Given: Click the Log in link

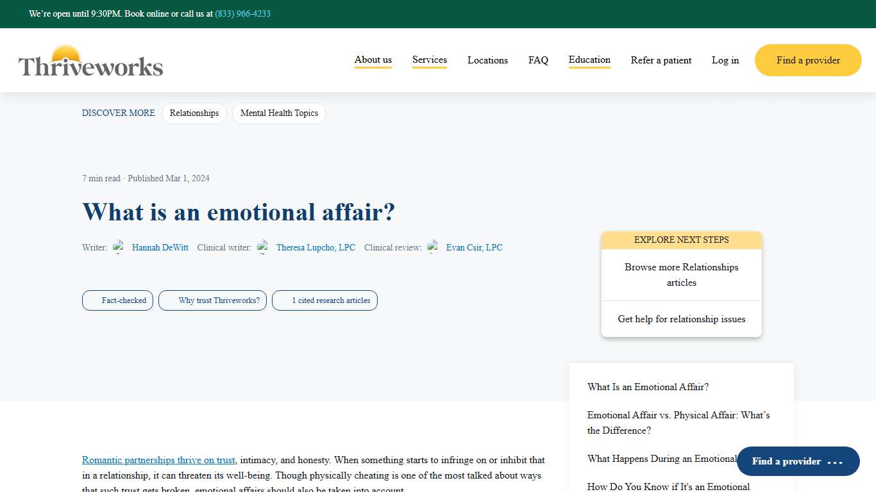Looking at the screenshot, I should 725,60.
